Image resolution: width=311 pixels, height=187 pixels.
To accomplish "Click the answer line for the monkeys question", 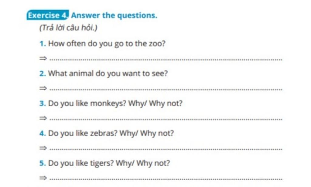I will pyautogui.click(x=166, y=119).
